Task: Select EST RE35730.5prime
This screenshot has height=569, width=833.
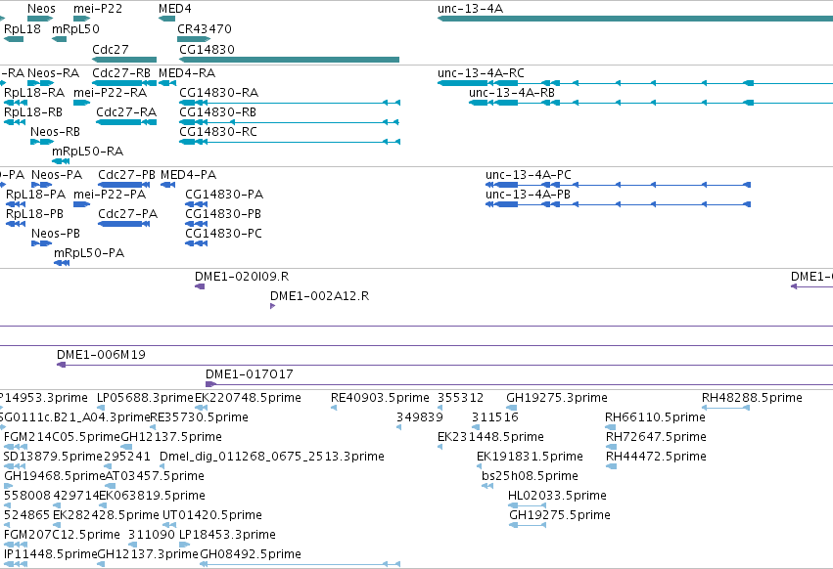Action: pos(153,427)
